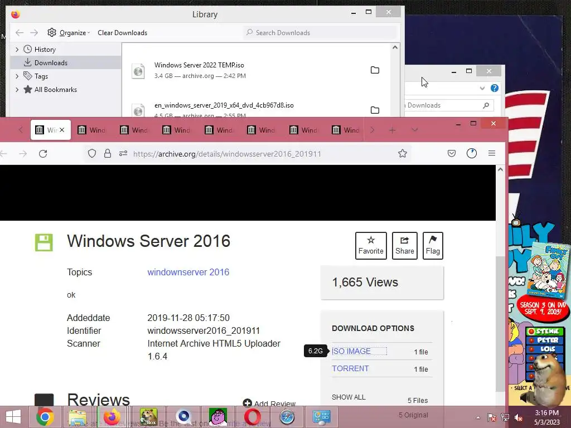Click SHOW ALL download options
This screenshot has width=571, height=428.
coord(349,397)
